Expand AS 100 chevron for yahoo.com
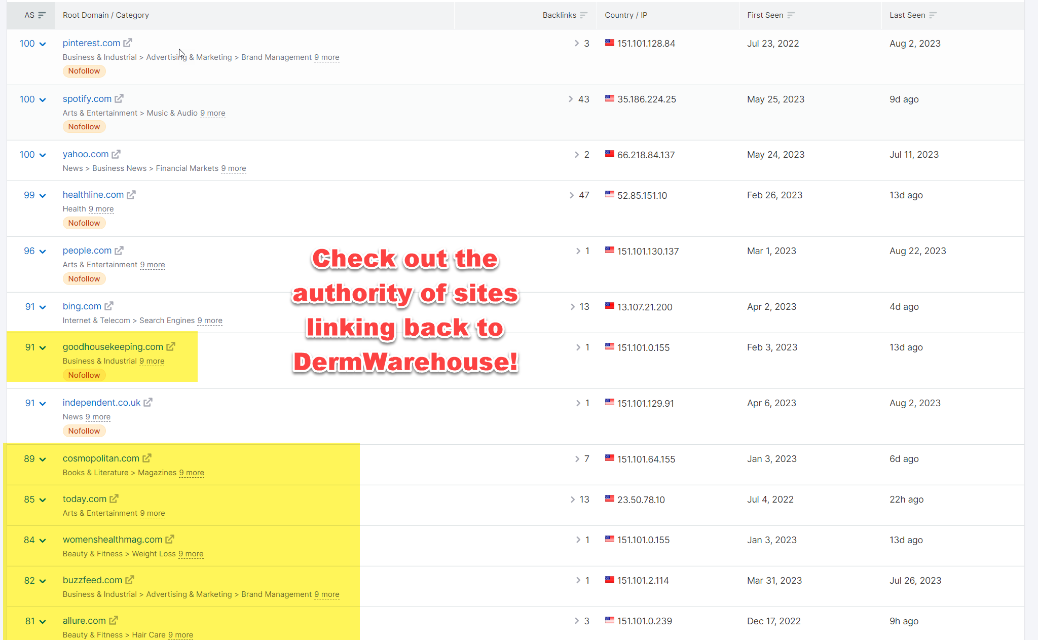The width and height of the screenshot is (1038, 640). pyautogui.click(x=43, y=155)
